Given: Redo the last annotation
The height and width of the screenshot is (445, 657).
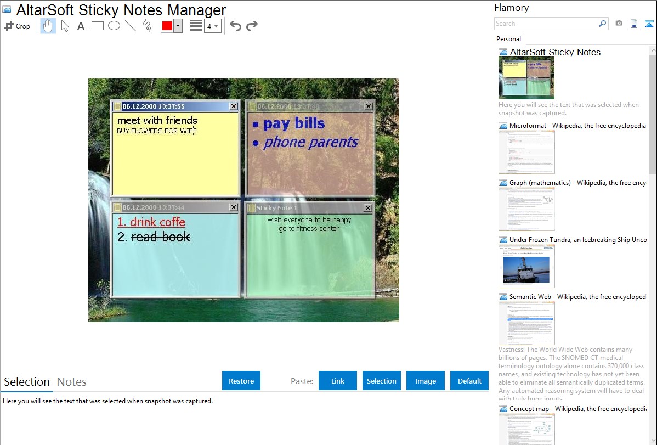Looking at the screenshot, I should point(252,26).
